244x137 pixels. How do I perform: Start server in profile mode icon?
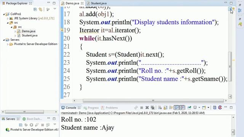click(x=37, y=125)
